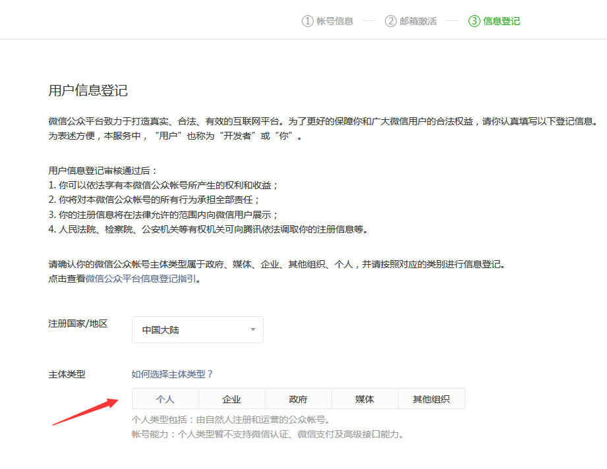Image resolution: width=607 pixels, height=469 pixels.
Task: Switch to the 企业 subject type tab
Action: coord(231,399)
